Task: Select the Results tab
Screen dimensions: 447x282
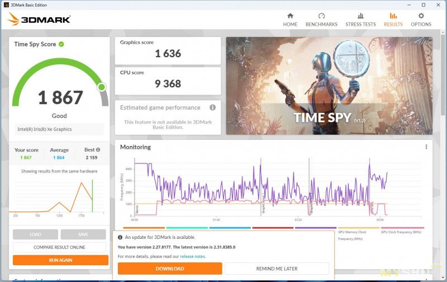Action: (393, 20)
